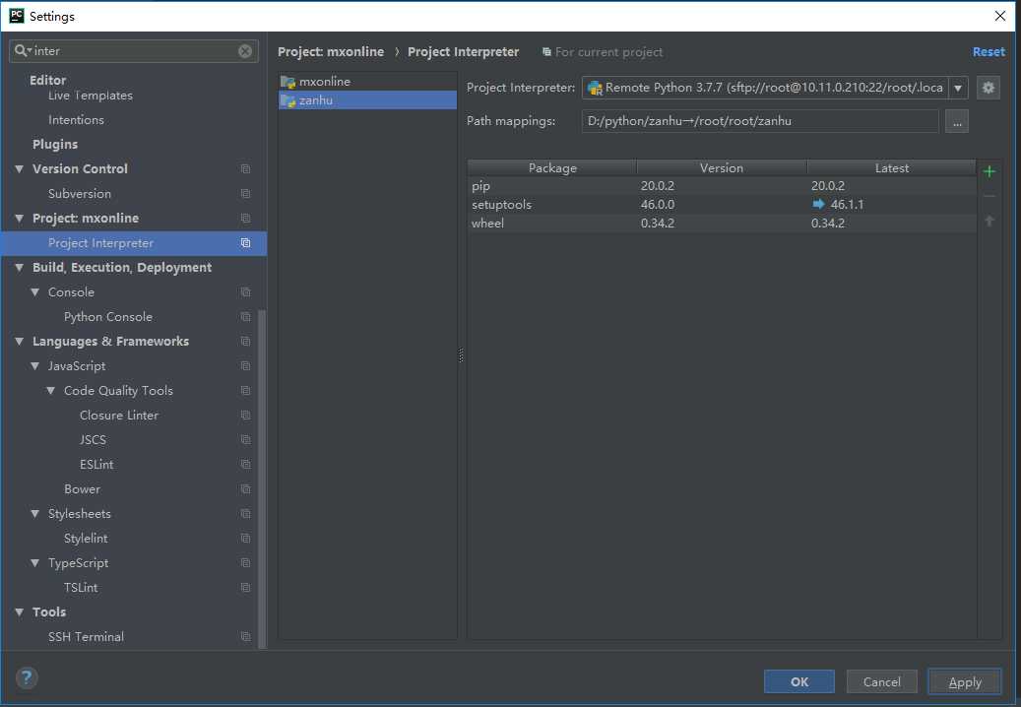Image resolution: width=1021 pixels, height=707 pixels.
Task: Click the Path mappings text field
Action: [x=760, y=121]
